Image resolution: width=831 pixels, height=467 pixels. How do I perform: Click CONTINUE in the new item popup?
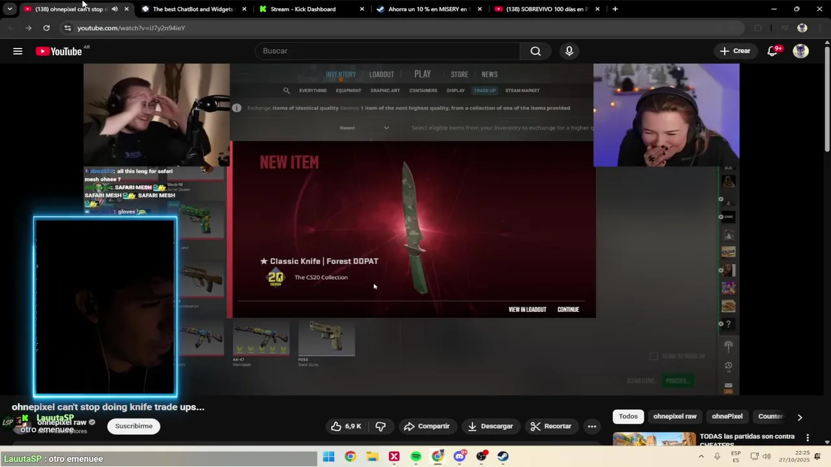tap(568, 309)
